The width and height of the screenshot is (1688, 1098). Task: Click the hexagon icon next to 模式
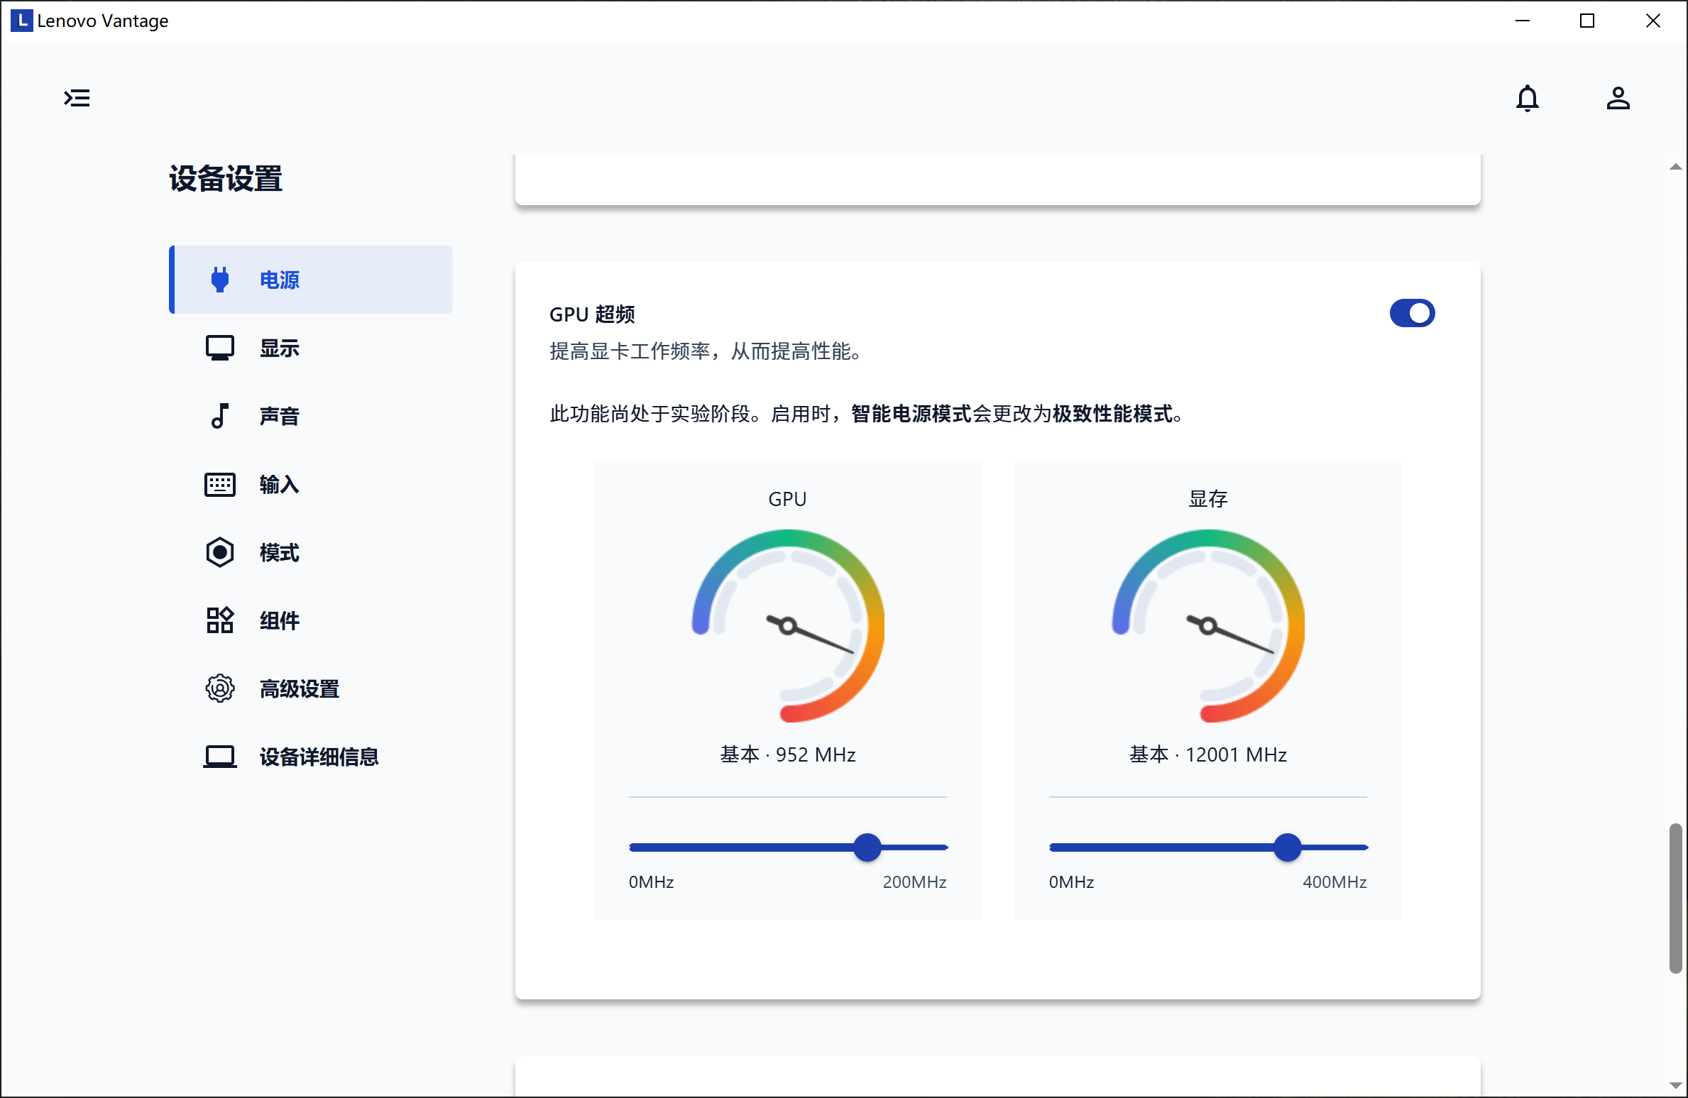[220, 552]
